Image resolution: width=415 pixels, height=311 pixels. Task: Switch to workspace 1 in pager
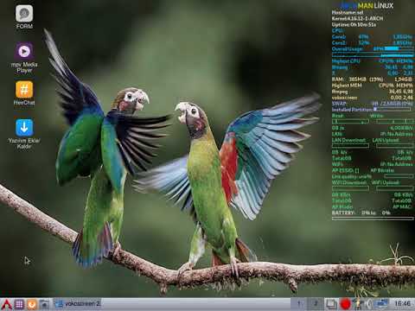pyautogui.click(x=299, y=303)
